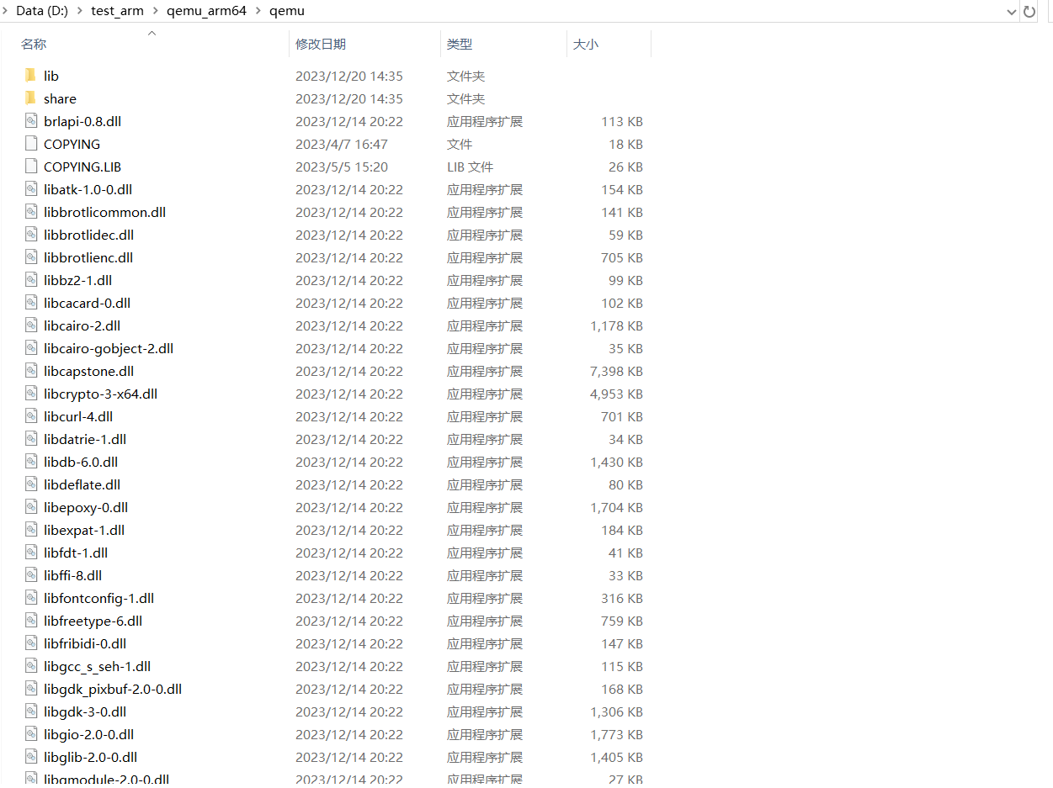The image size is (1053, 788).
Task: Refresh the current folder view
Action: click(1029, 12)
